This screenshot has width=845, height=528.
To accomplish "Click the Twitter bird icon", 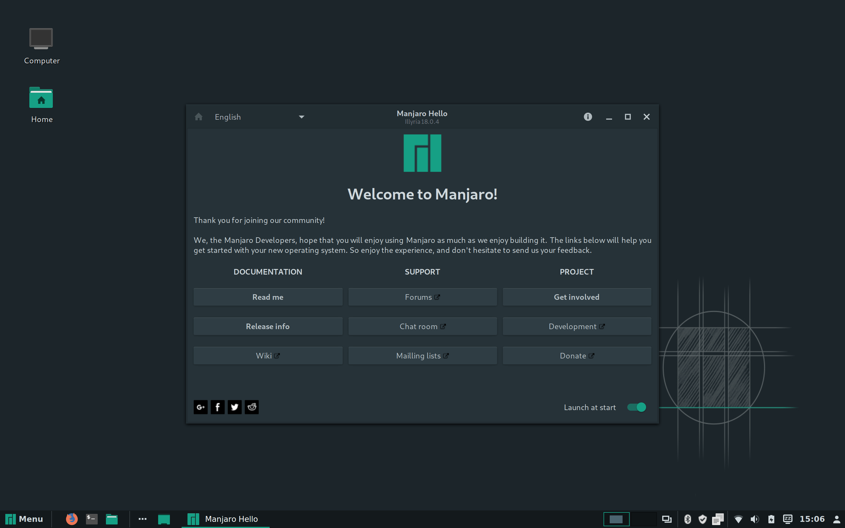I will tap(234, 407).
